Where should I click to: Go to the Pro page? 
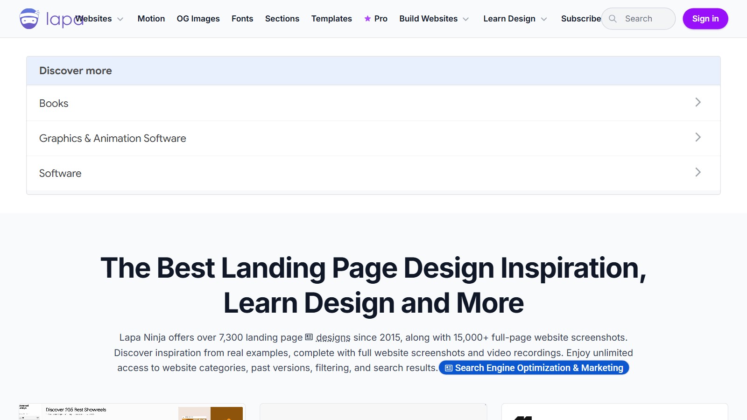(376, 19)
